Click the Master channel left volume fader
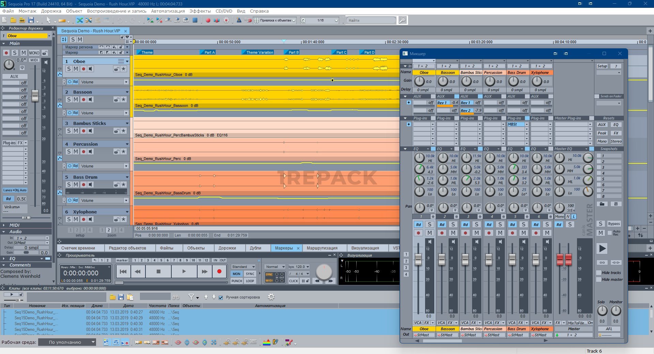Screen dimensions: 654x354 click(560, 260)
